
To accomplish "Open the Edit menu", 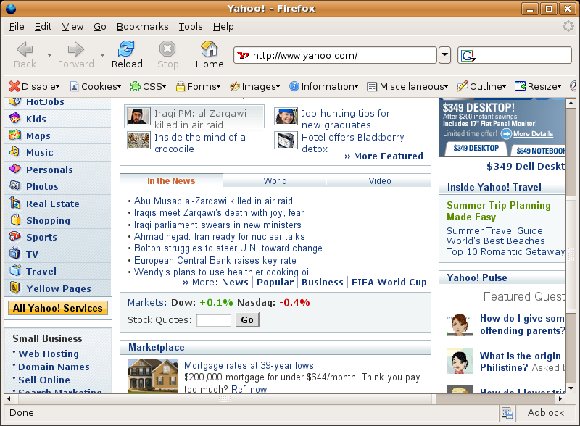I will pyautogui.click(x=43, y=27).
